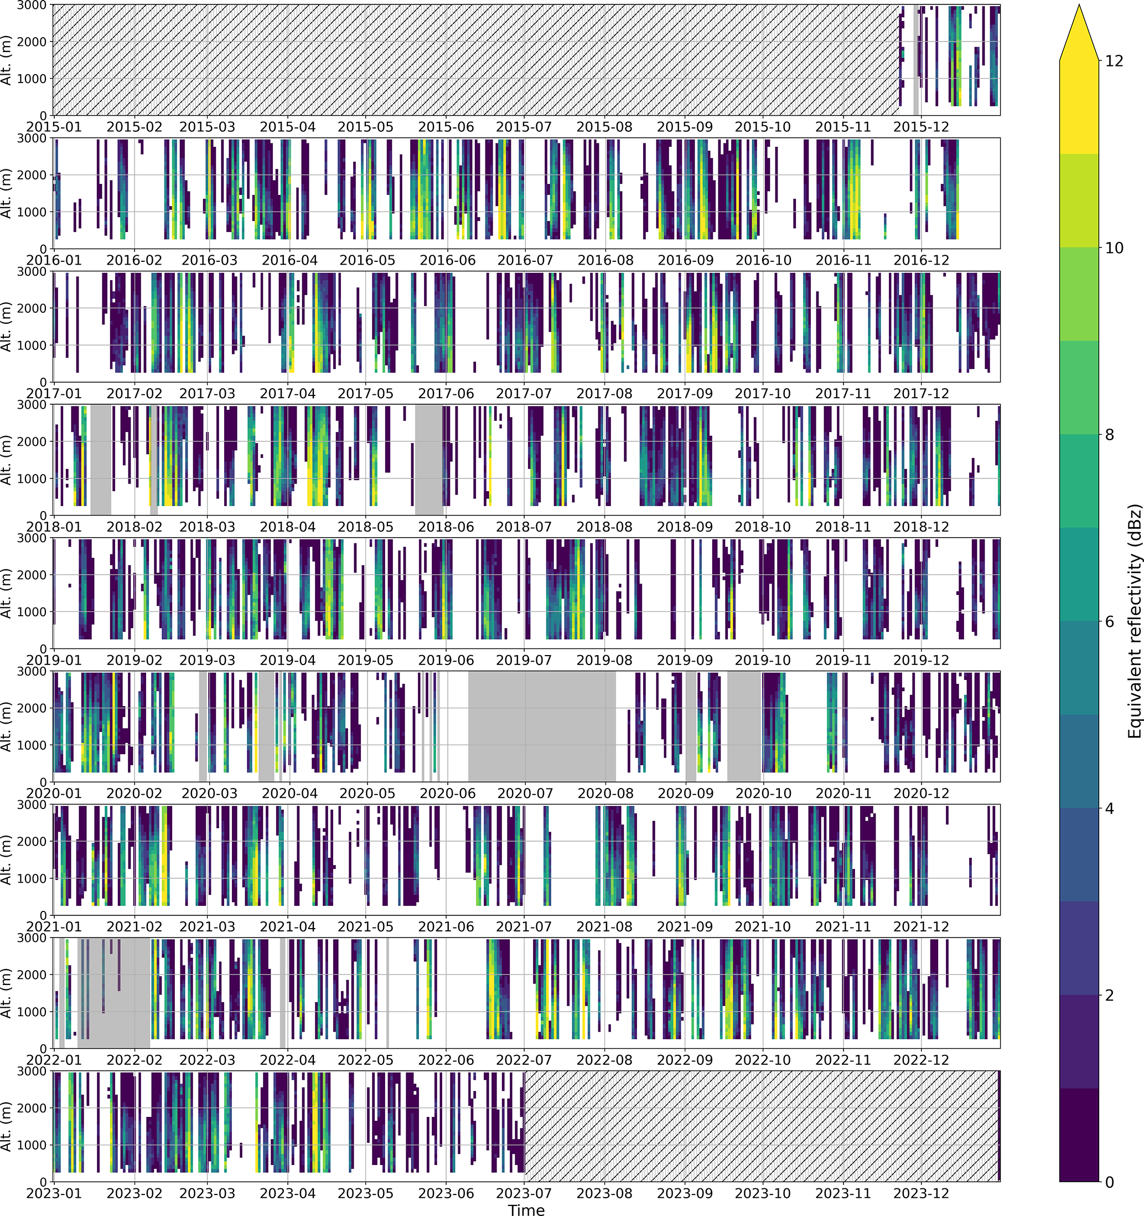
Task: Click the 2023-07 date tick label
Action: [524, 1193]
